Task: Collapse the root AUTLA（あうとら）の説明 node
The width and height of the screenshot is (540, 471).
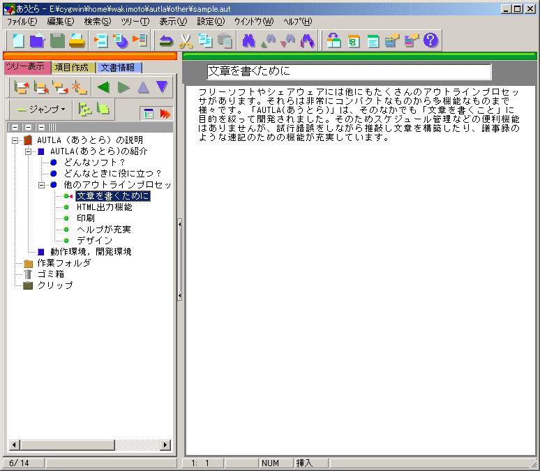Action: [x=15, y=140]
